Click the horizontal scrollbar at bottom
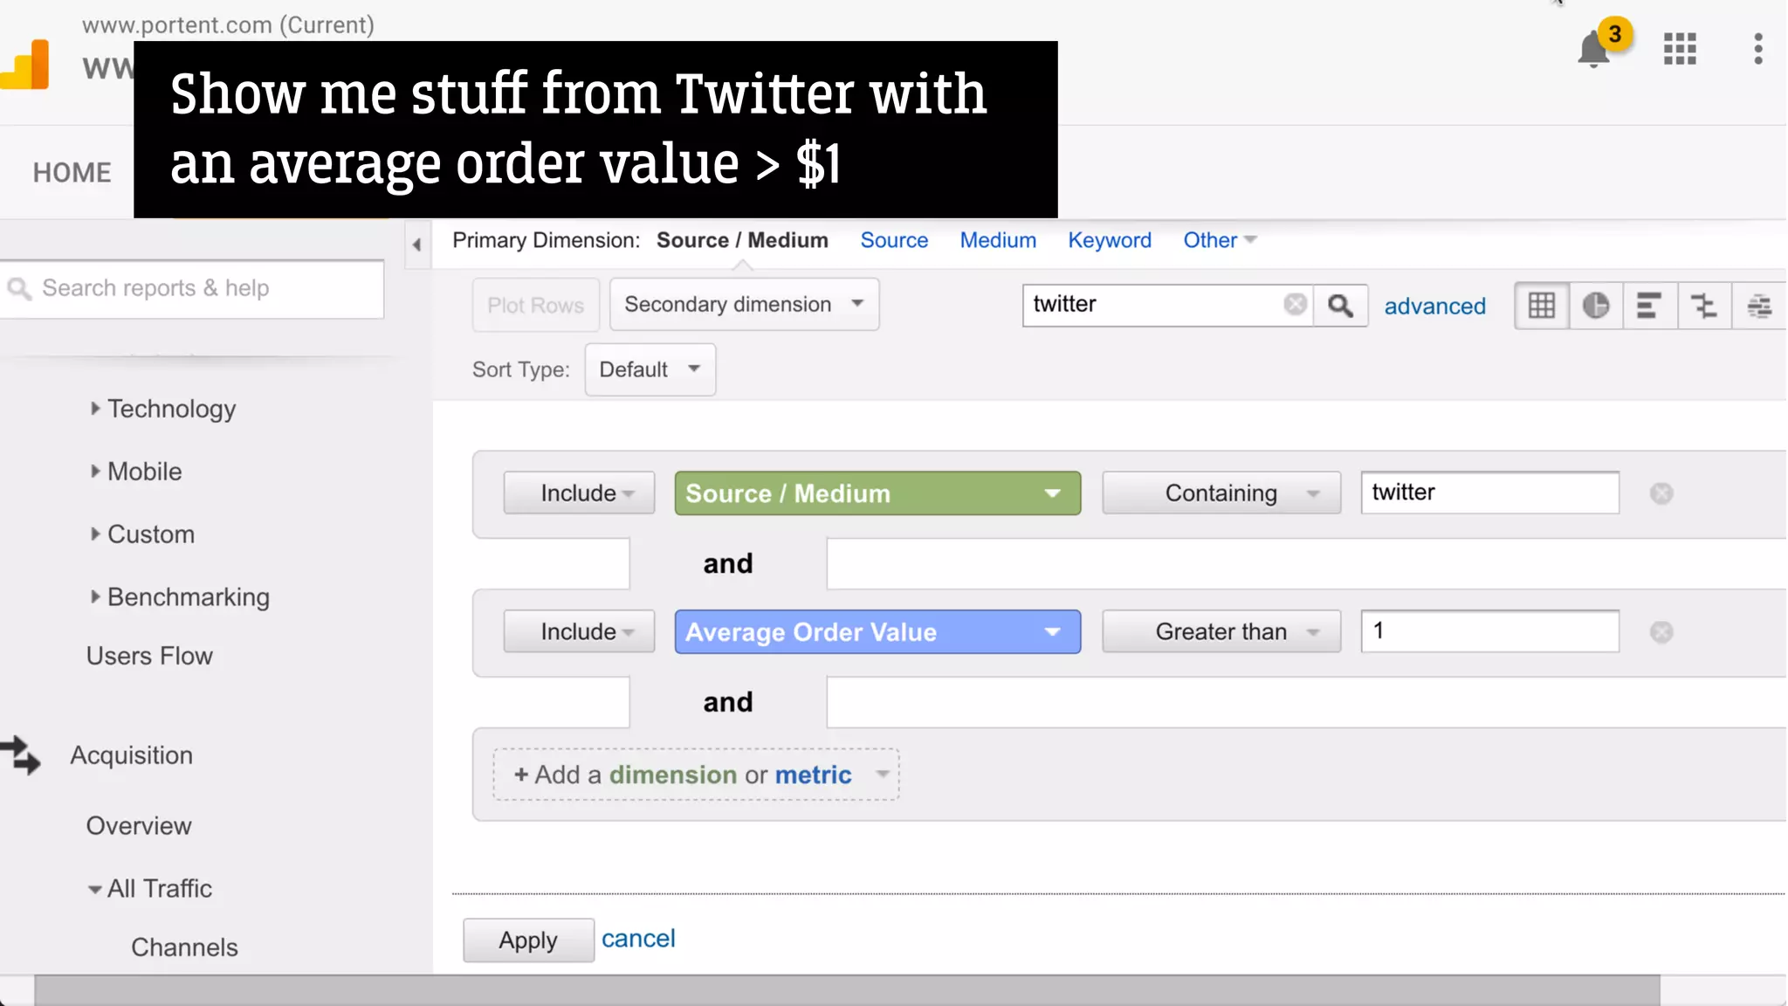 coord(847,990)
